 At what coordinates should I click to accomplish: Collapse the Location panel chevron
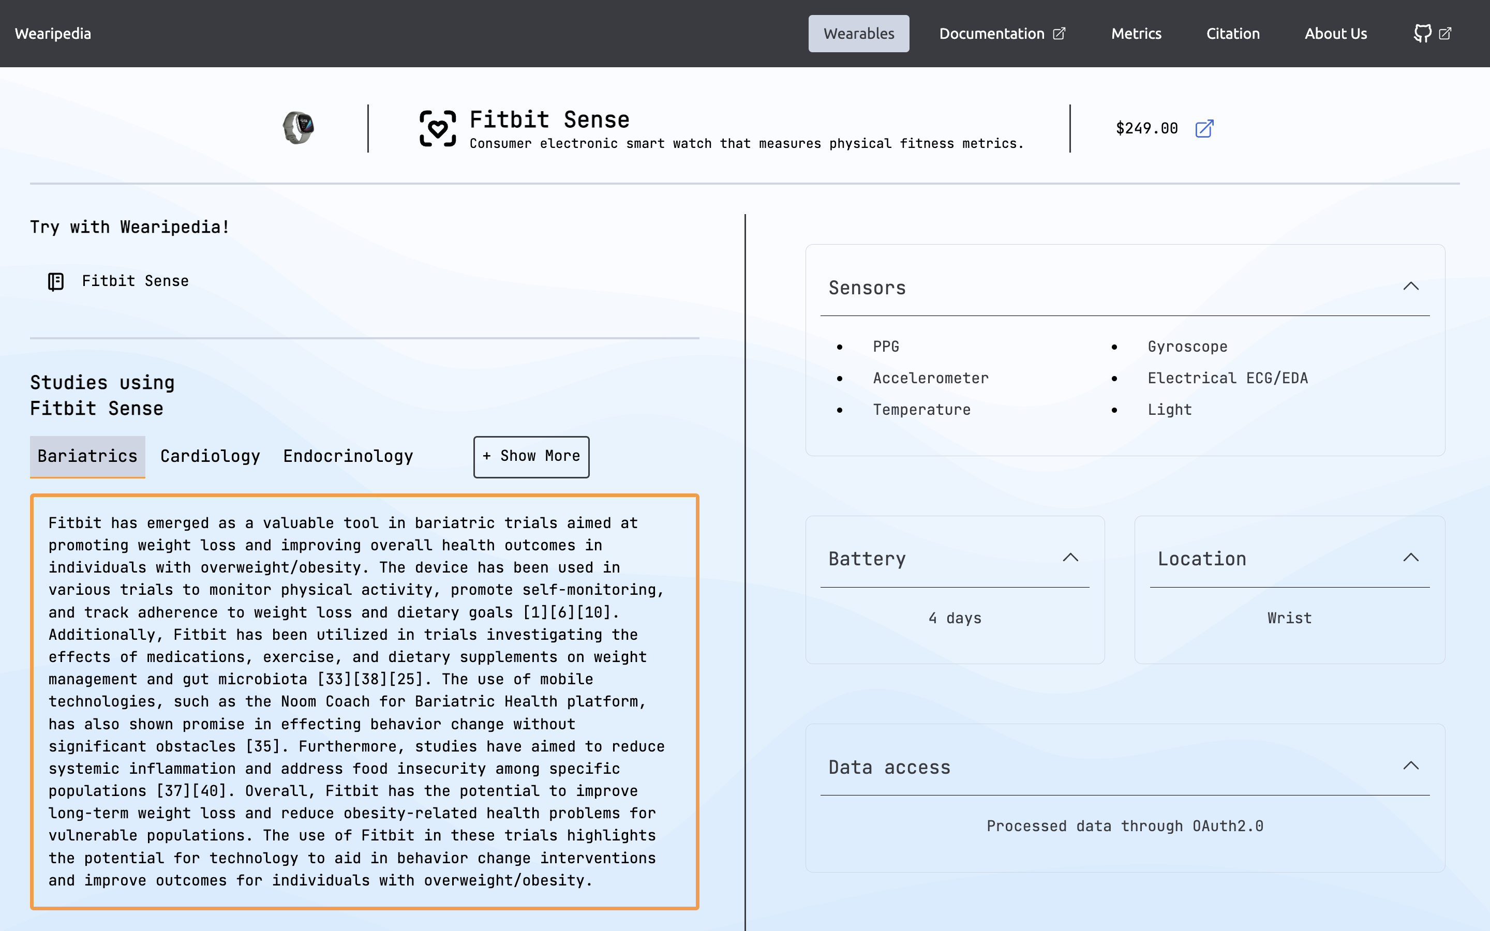(x=1410, y=558)
